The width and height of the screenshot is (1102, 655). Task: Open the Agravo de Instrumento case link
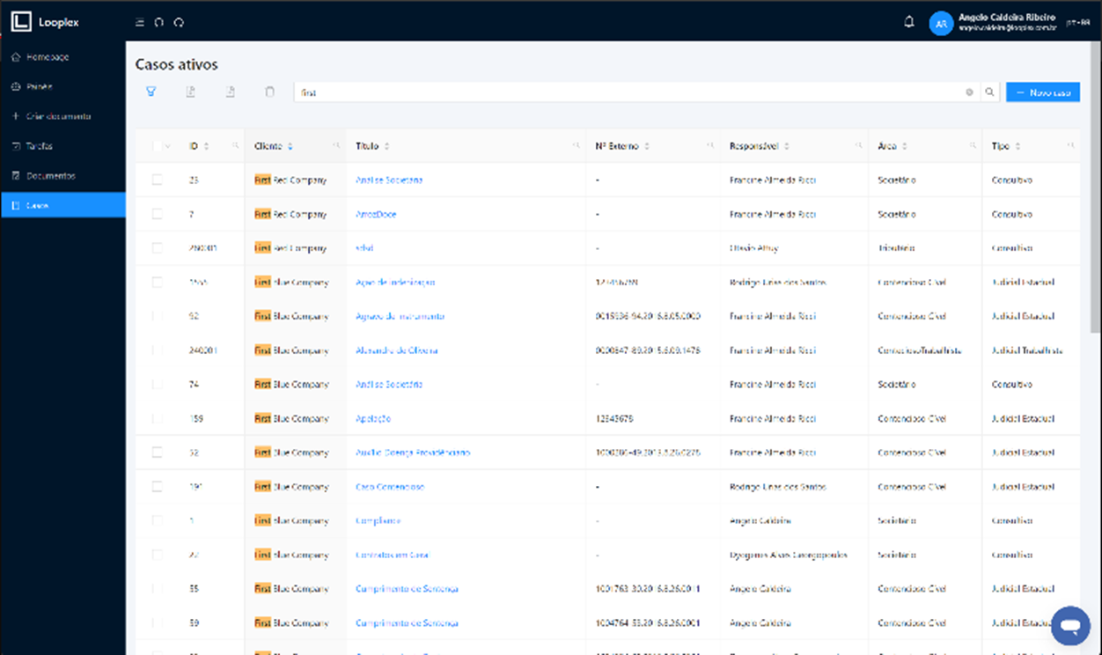[x=400, y=316]
